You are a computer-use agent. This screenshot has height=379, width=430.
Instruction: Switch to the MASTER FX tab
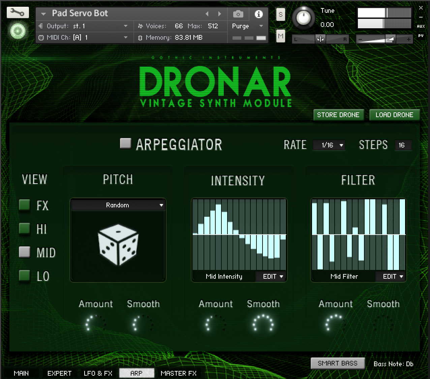(x=179, y=373)
